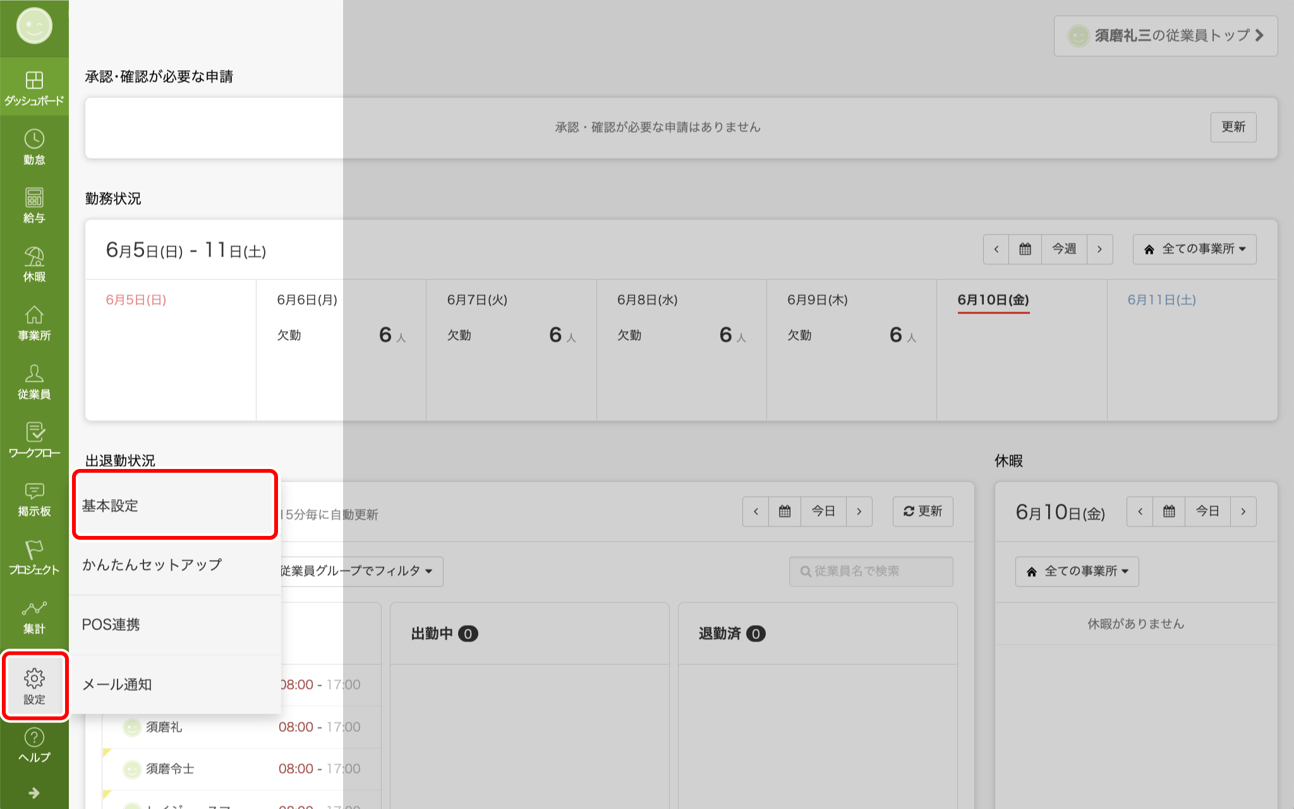Select POS連携 menu item
The height and width of the screenshot is (809, 1294).
click(175, 624)
